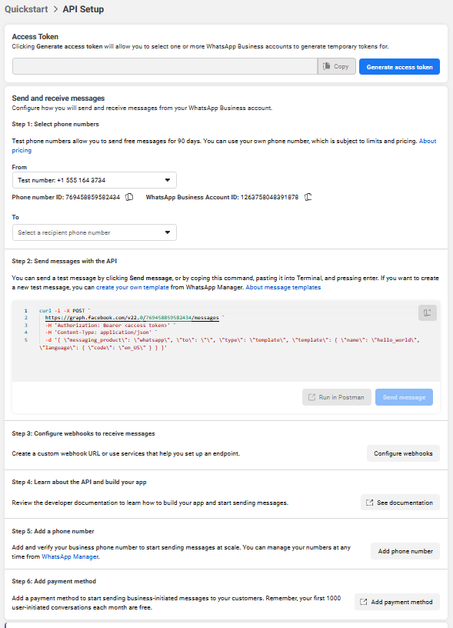The width and height of the screenshot is (453, 628).
Task: Click the Step 2: Send messages with the API heading
Action: (65, 261)
